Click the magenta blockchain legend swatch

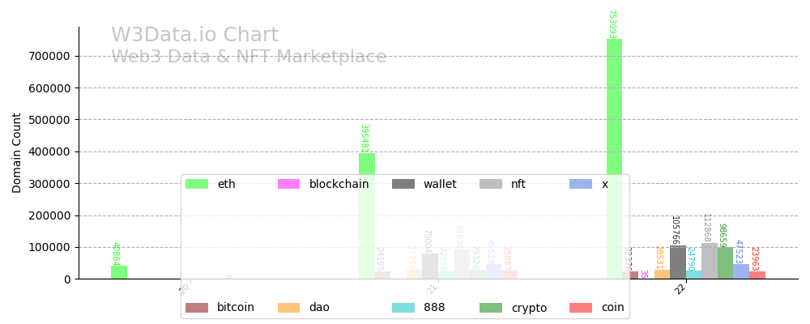point(288,184)
